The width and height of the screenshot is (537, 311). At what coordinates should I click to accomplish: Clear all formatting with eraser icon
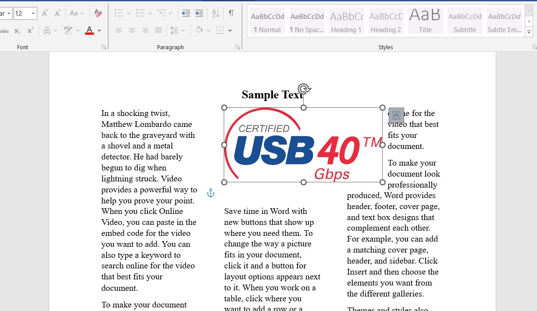pos(98,14)
